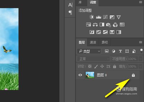The height and width of the screenshot is (102, 144).
Task: Add Threshold adjustment
Action: pos(105,32)
